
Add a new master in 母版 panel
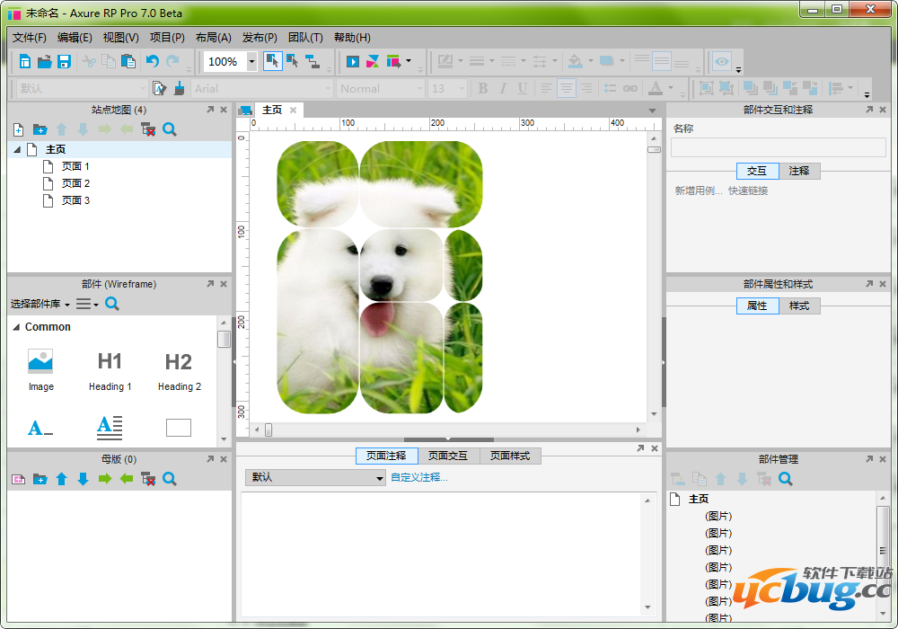coord(18,479)
